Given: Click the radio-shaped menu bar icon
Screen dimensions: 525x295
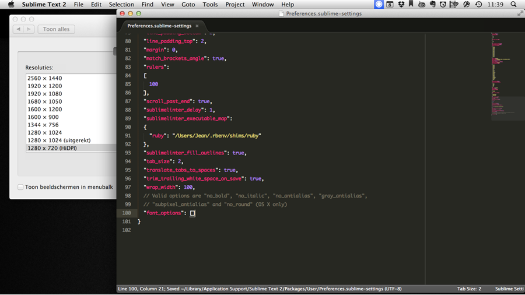Looking at the screenshot, I should click(422, 4).
